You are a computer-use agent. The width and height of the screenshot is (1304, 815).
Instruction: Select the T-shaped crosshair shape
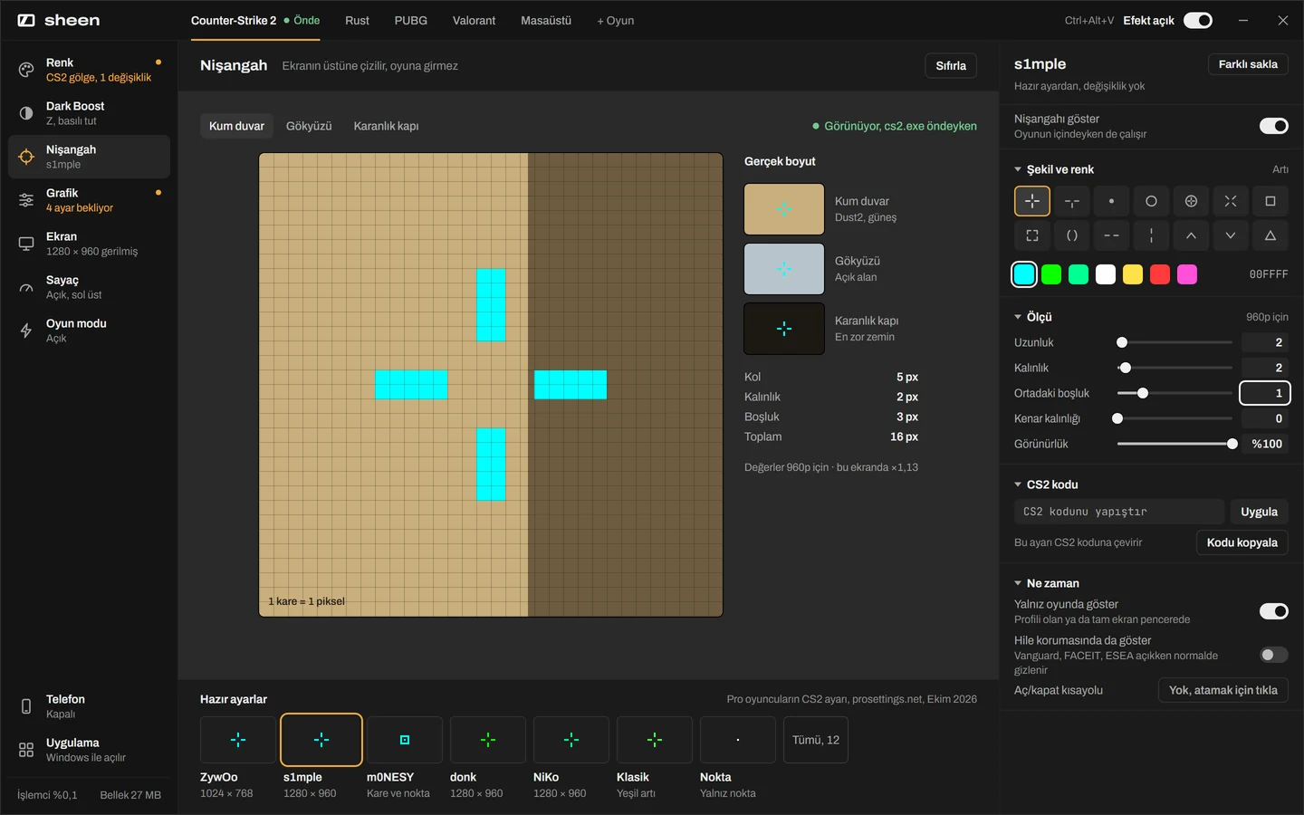click(x=1072, y=201)
